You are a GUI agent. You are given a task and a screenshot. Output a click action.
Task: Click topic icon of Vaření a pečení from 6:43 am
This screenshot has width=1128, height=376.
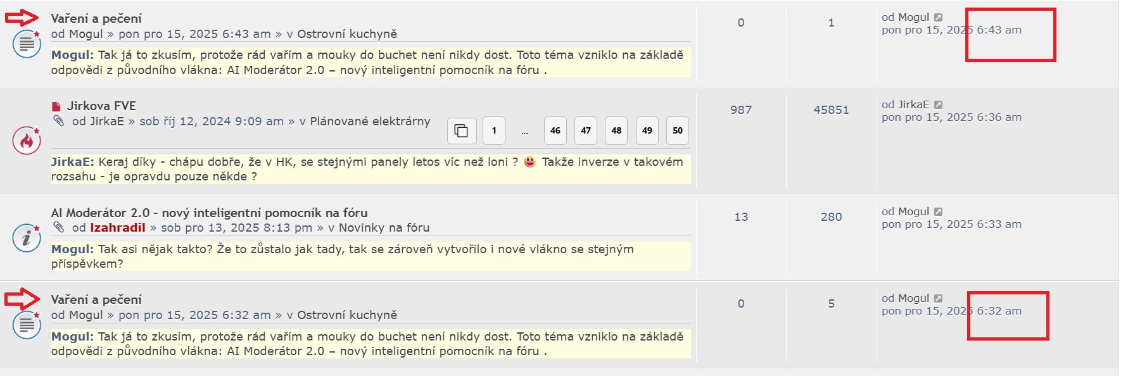click(x=27, y=44)
